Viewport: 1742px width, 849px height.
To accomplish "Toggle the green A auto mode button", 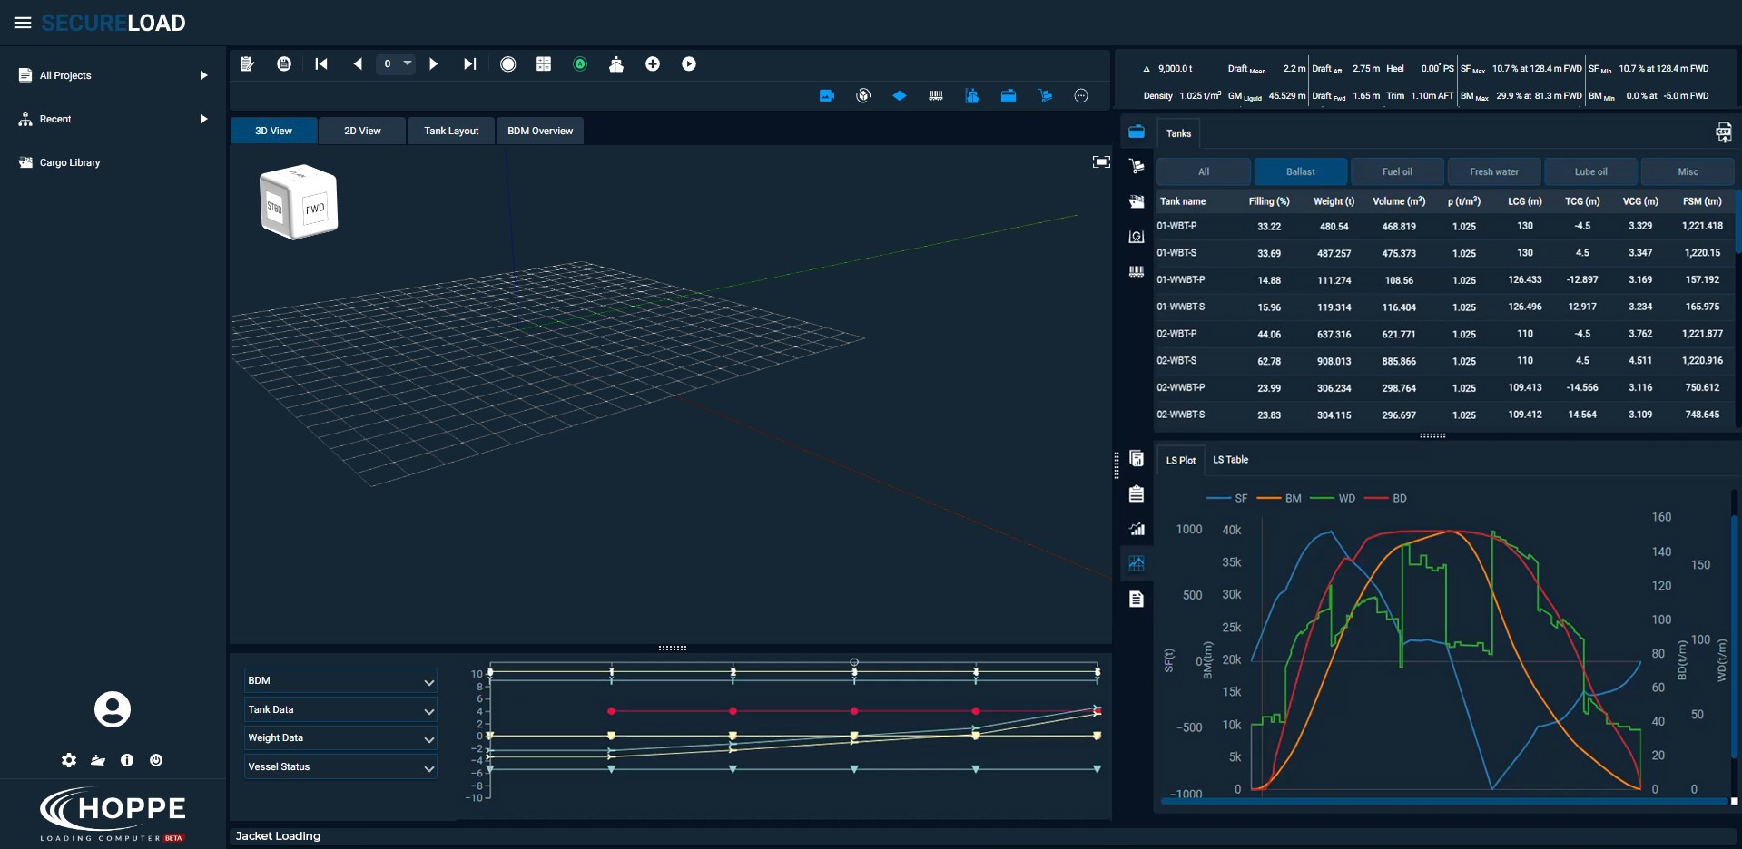I will click(580, 64).
